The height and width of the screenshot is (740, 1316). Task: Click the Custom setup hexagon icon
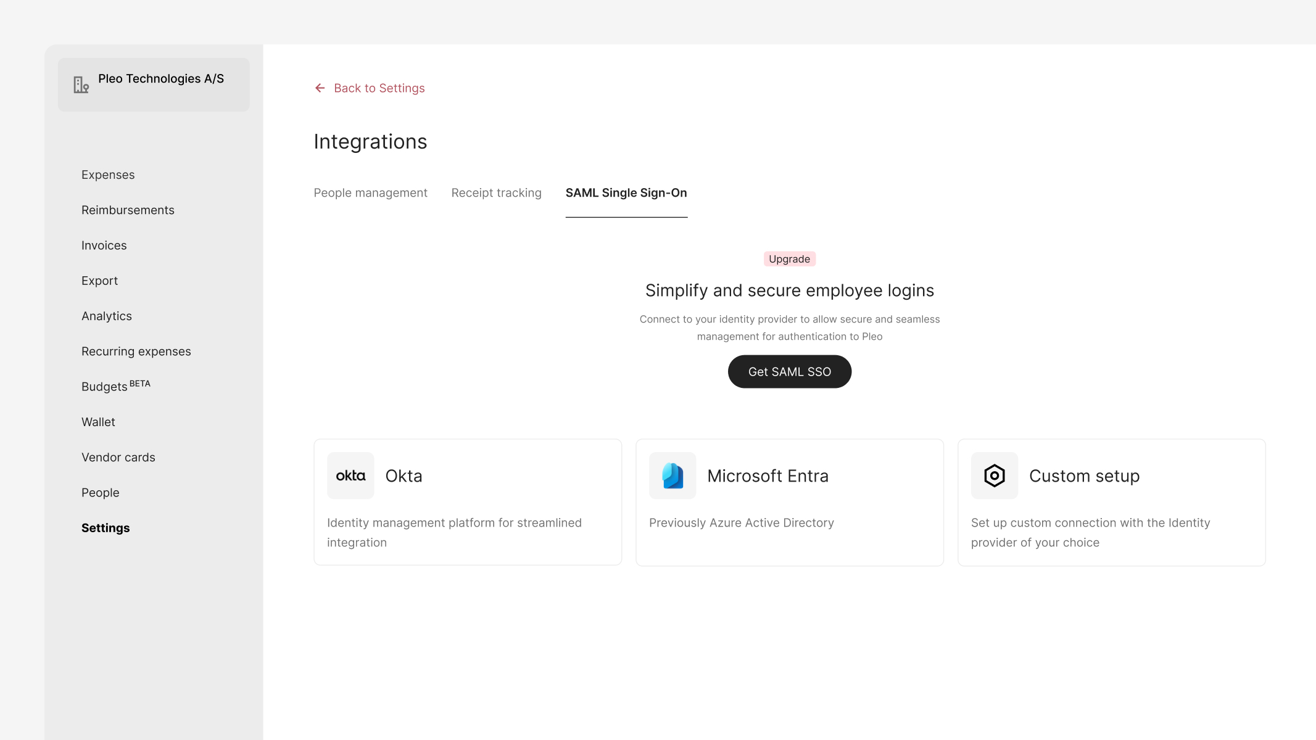(994, 475)
